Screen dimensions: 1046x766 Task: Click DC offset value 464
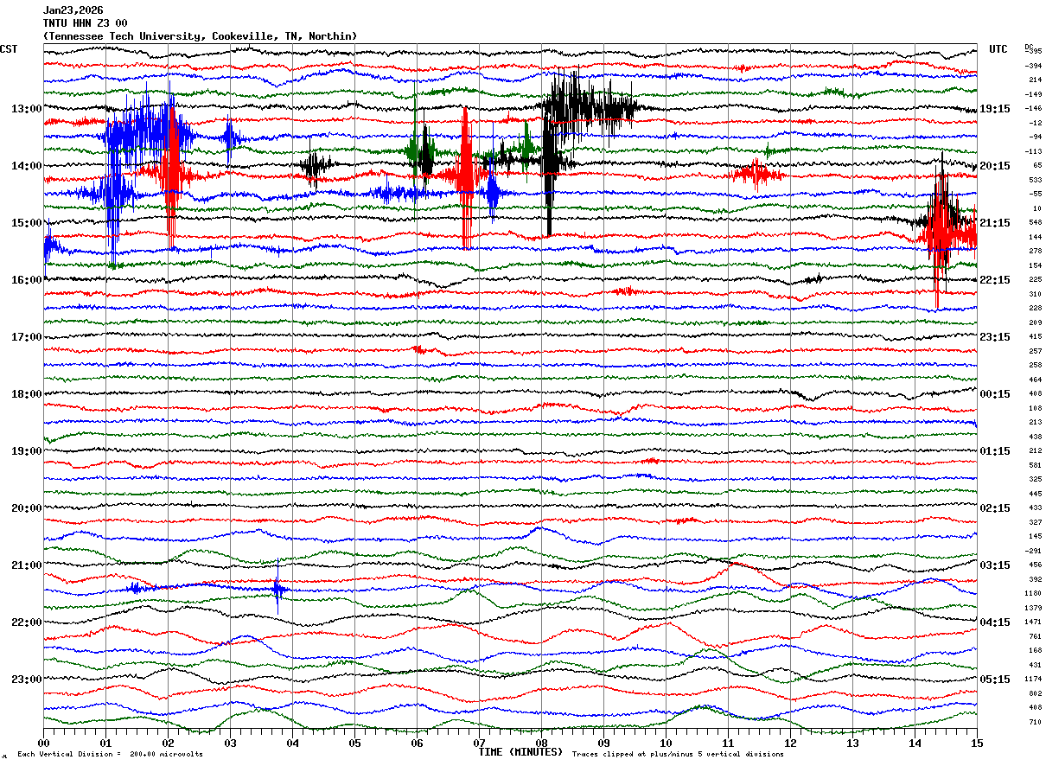pyautogui.click(x=1036, y=380)
